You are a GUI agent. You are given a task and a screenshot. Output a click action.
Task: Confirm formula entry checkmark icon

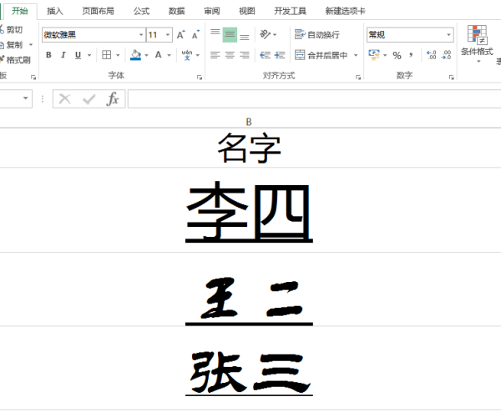click(89, 99)
